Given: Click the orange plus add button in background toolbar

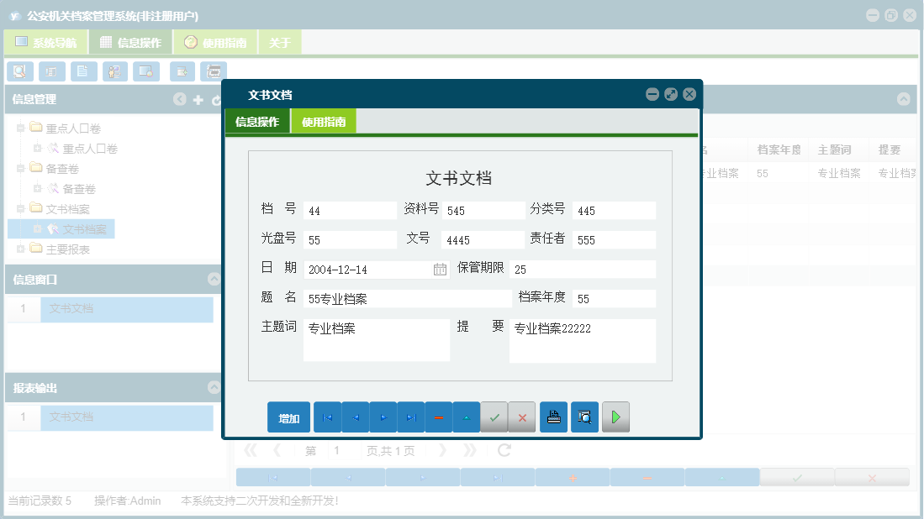Looking at the screenshot, I should pyautogui.click(x=573, y=478).
